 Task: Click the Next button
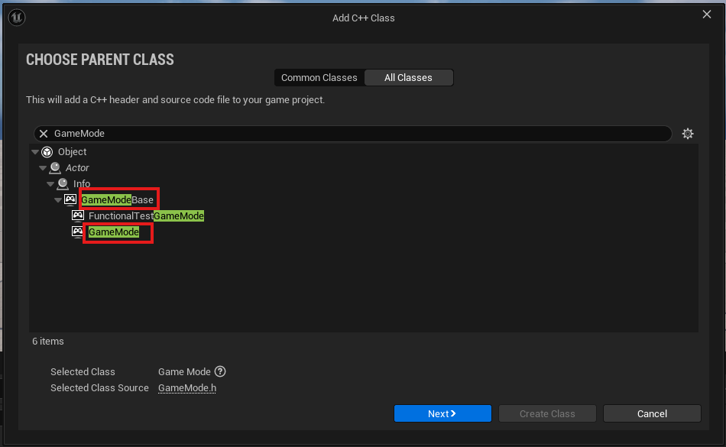[x=442, y=413]
